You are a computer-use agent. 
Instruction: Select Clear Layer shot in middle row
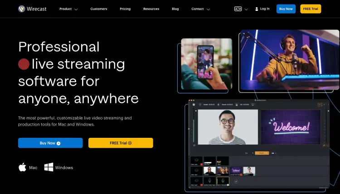196,171
